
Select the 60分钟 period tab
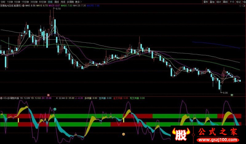pyautogui.click(x=42, y=2)
